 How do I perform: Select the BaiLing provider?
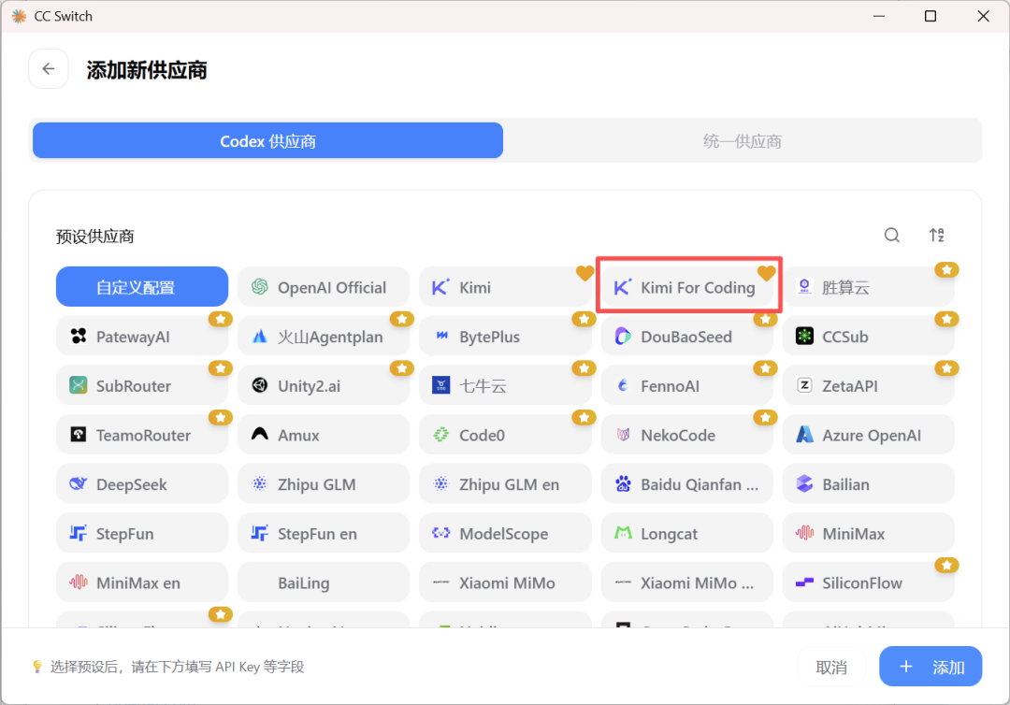click(x=324, y=582)
